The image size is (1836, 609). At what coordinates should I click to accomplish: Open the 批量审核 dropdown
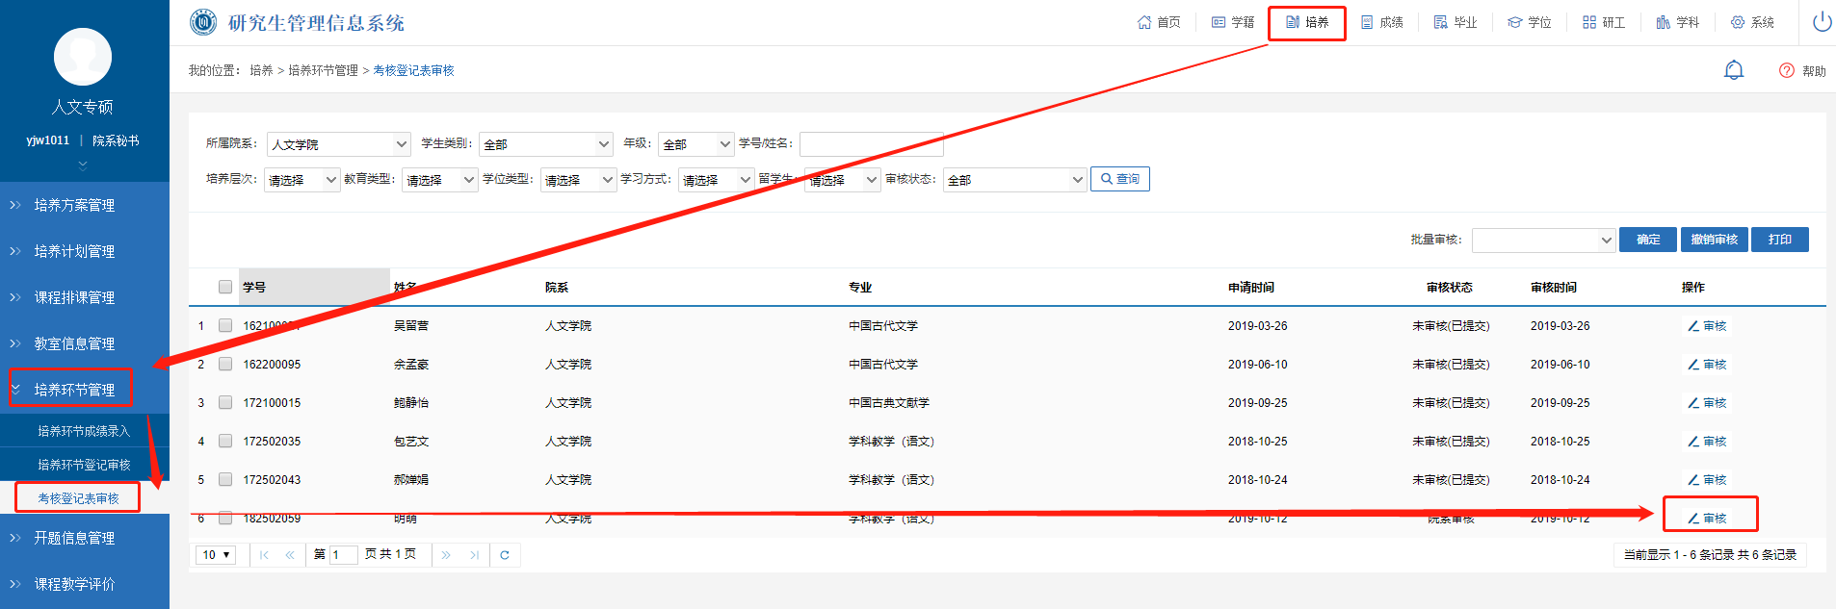tap(1542, 240)
